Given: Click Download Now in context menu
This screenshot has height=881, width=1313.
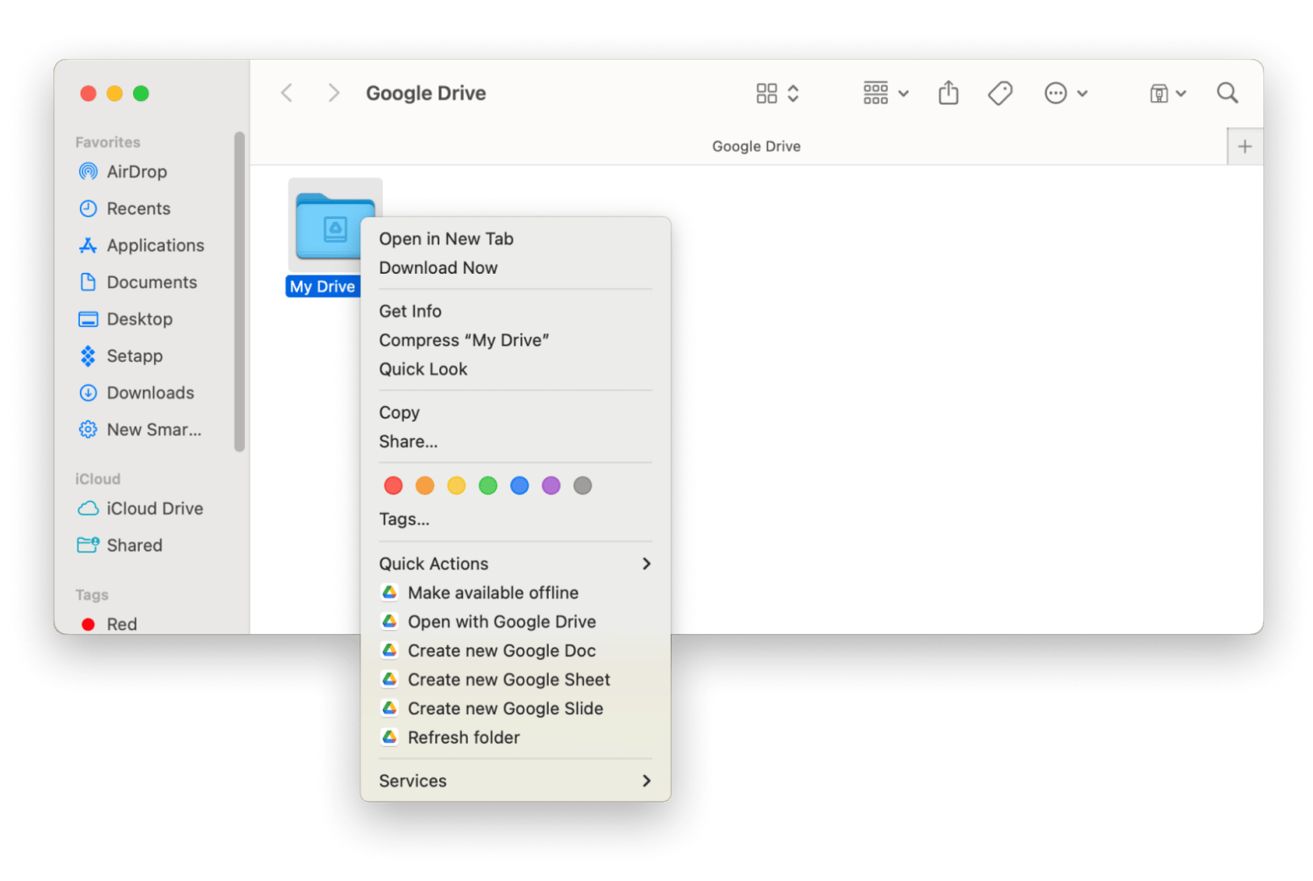Looking at the screenshot, I should (438, 268).
